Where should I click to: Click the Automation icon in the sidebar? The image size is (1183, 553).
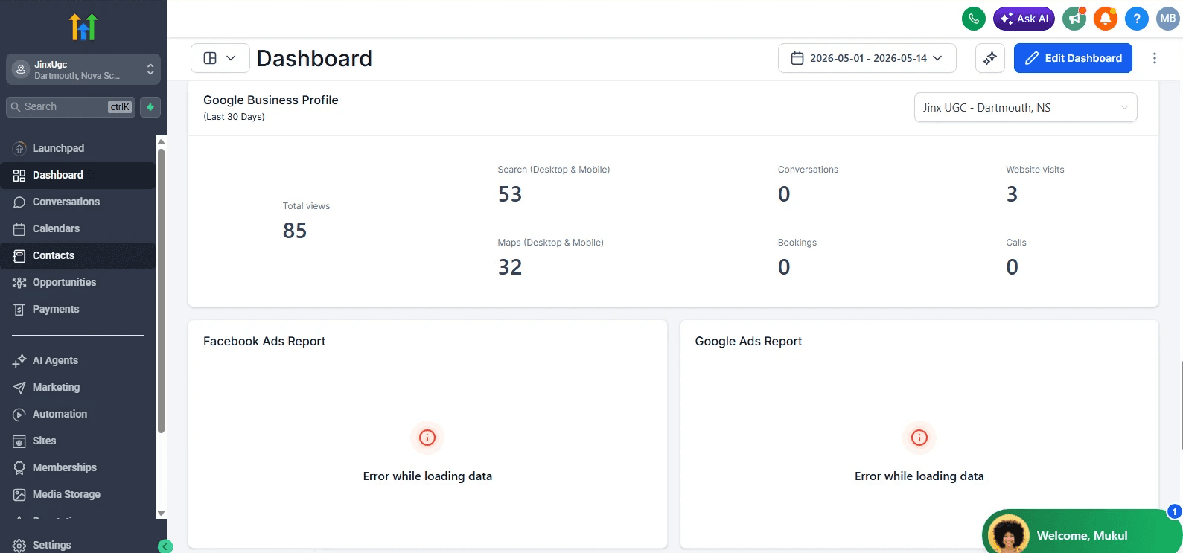pyautogui.click(x=19, y=415)
